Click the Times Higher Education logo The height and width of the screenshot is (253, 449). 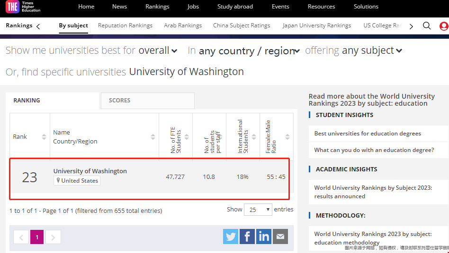23,7
